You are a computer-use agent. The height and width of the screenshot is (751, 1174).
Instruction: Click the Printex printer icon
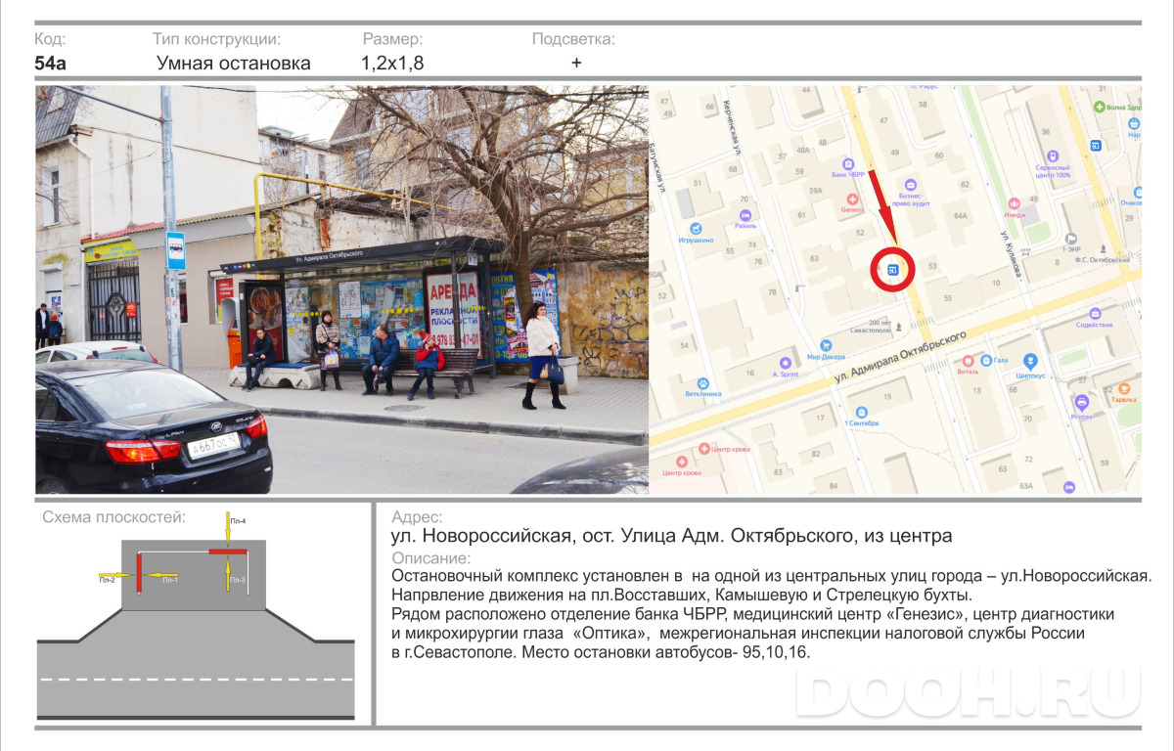(1081, 402)
